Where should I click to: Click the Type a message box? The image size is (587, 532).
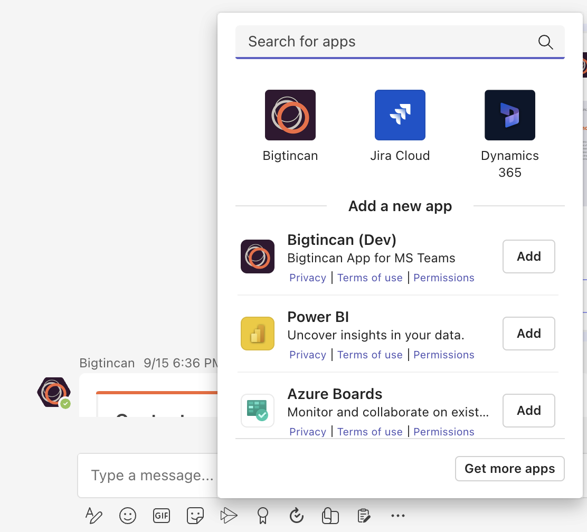coord(148,476)
